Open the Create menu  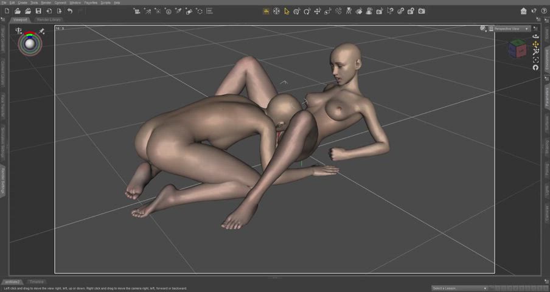coord(23,2)
